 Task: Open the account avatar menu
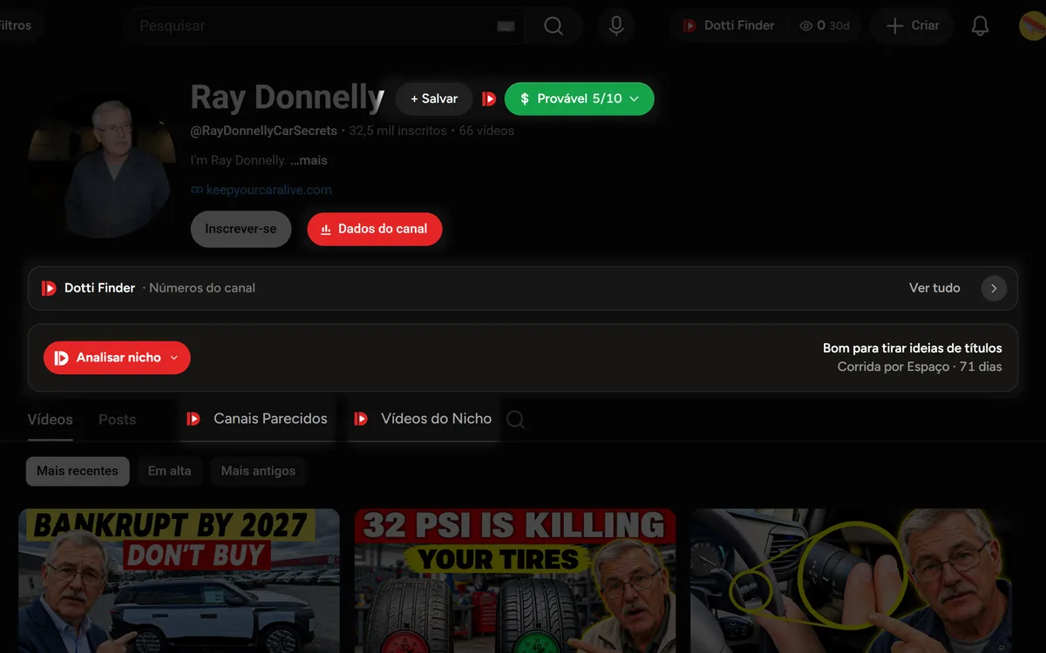click(x=1032, y=26)
